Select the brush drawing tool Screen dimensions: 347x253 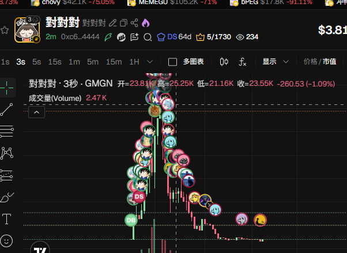click(7, 197)
